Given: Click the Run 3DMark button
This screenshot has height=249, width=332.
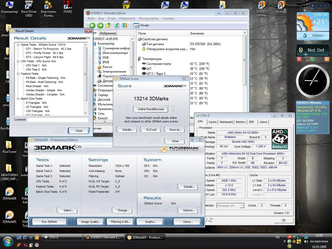Looking at the screenshot, I should point(49,222).
